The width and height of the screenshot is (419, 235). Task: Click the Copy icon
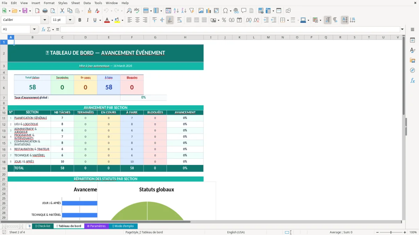coord(69,11)
